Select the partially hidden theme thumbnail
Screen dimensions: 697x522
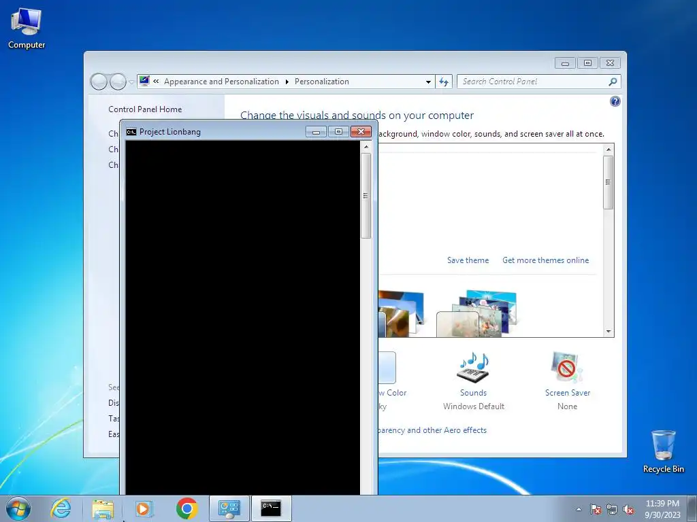pyautogui.click(x=401, y=313)
